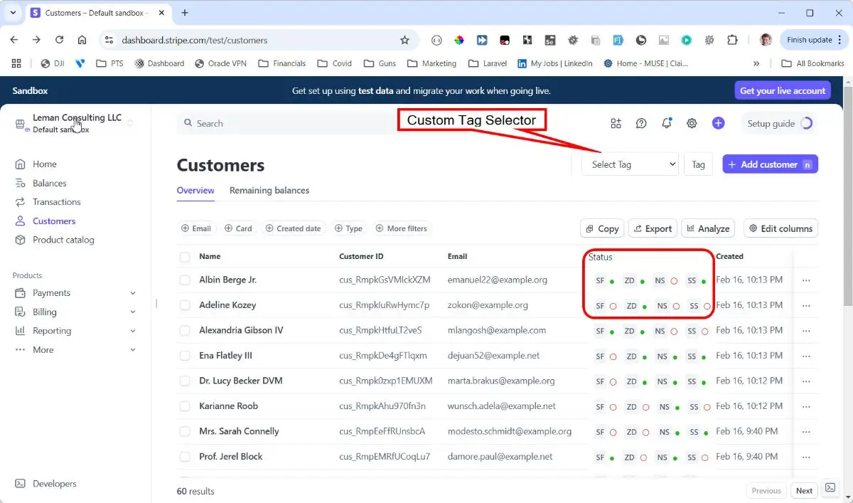Open the help question mark icon
This screenshot has width=853, height=503.
pos(641,123)
